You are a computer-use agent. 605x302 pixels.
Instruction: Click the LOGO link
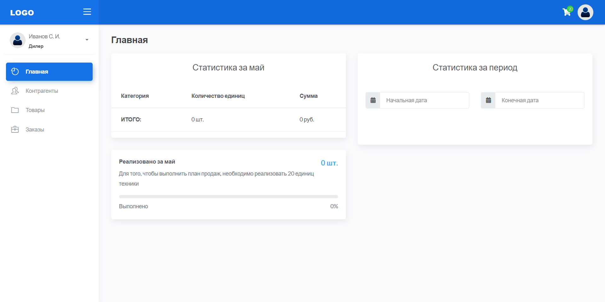[22, 13]
